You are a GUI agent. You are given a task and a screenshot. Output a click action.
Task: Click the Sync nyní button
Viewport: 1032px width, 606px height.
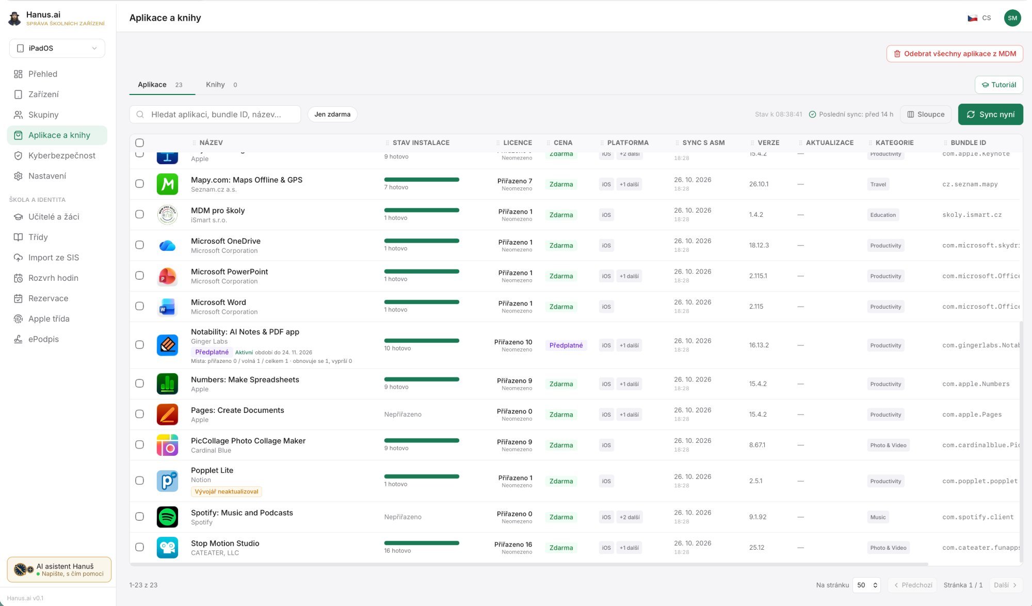[x=990, y=115]
